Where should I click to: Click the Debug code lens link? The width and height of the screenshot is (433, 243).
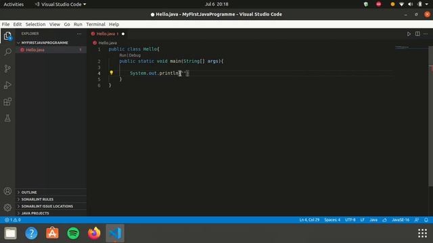[x=135, y=55]
